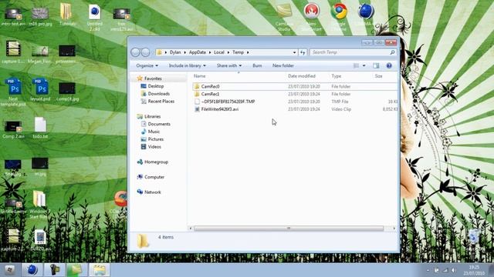The image size is (494, 277).
Task: Open Pictures library in navigation pane
Action: (156, 139)
